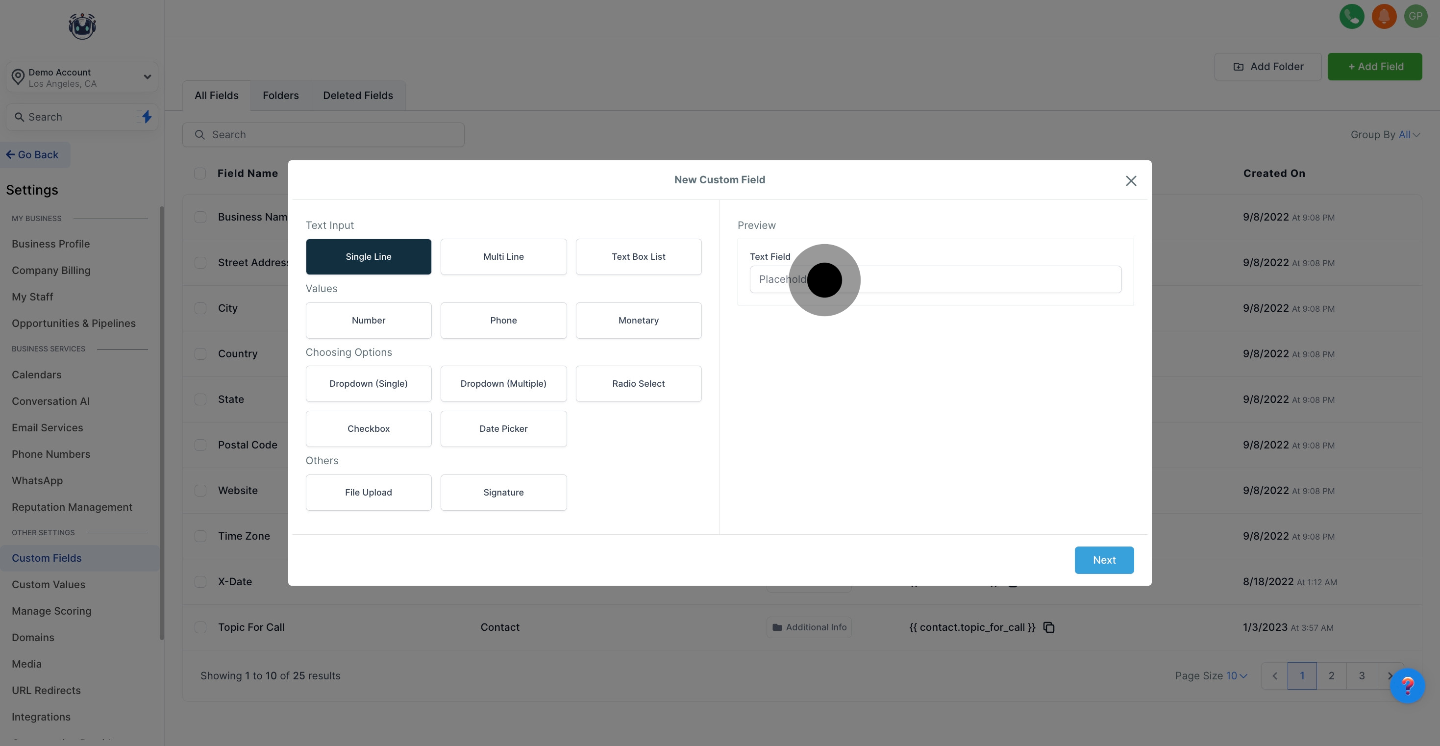Click the Placeholder preview text field
Viewport: 1440px width, 746px height.
950,279
